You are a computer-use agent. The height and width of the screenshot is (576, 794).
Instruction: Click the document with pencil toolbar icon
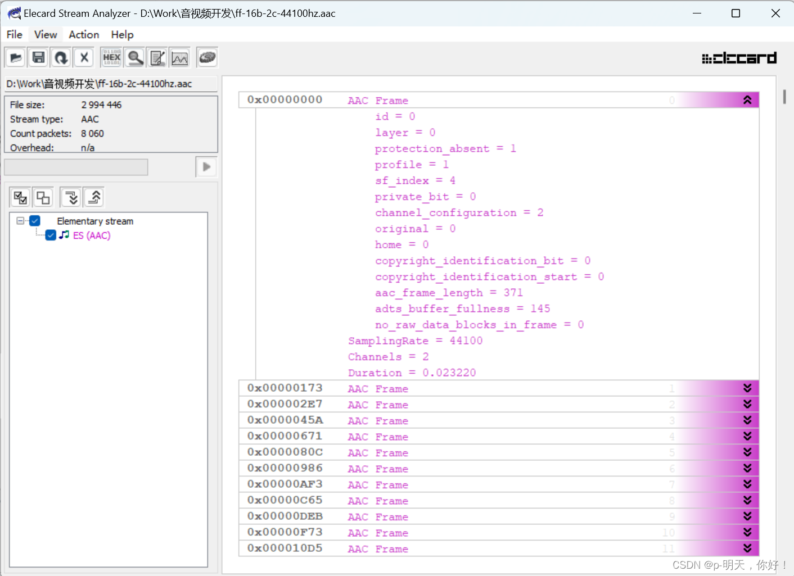click(x=157, y=57)
